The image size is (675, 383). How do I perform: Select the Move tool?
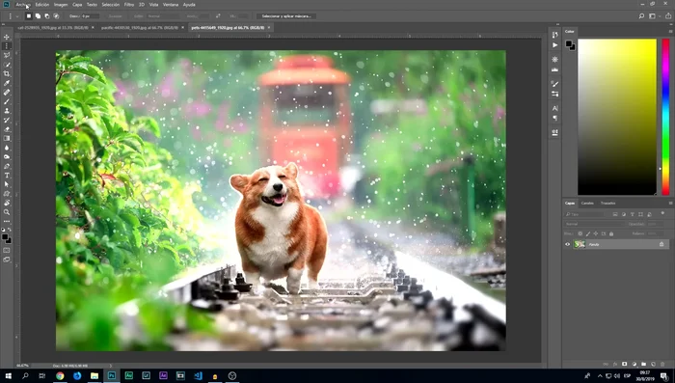click(7, 37)
